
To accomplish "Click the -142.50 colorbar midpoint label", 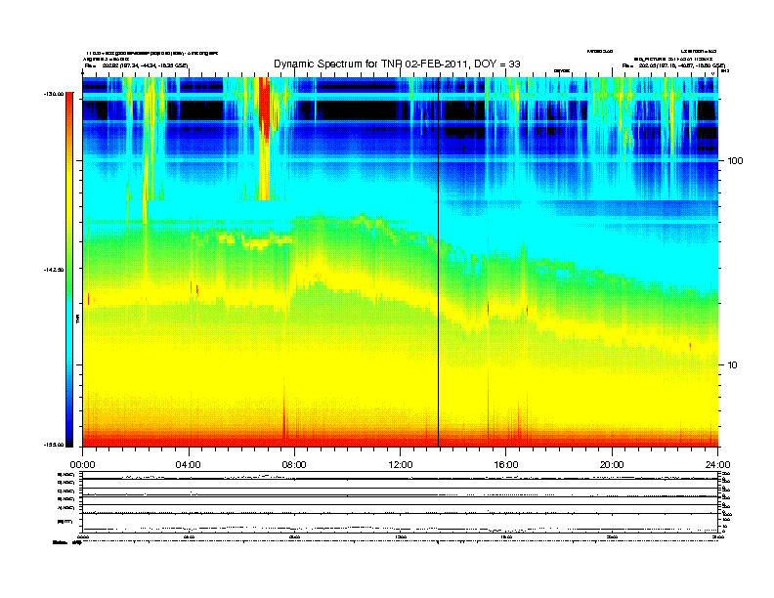I will click(55, 270).
